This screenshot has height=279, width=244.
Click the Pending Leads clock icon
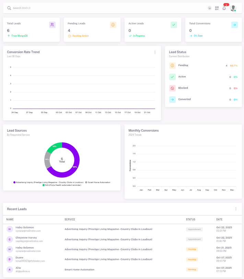[x=113, y=25]
